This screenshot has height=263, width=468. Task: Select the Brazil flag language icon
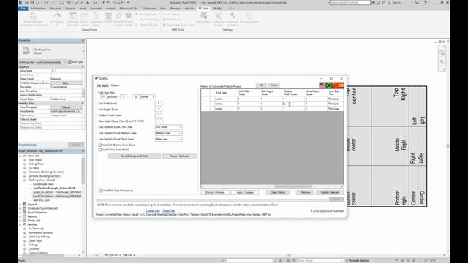tap(329, 85)
